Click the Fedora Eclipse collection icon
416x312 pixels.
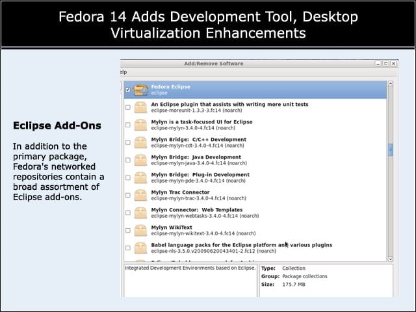140,90
